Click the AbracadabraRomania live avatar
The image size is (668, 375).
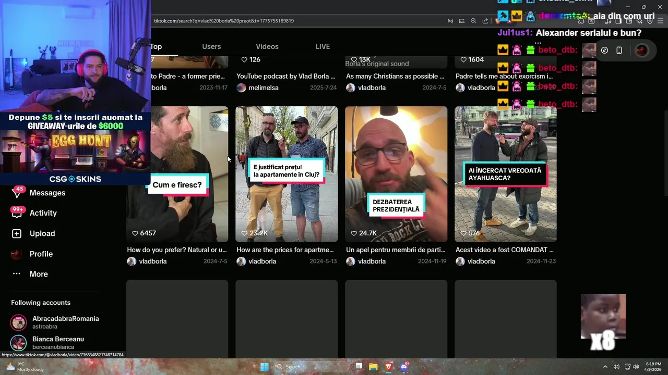point(19,322)
